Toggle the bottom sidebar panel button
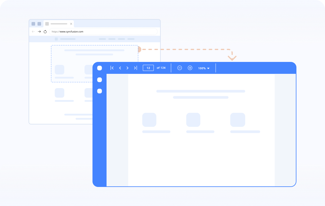The image size is (325, 206). (99, 91)
